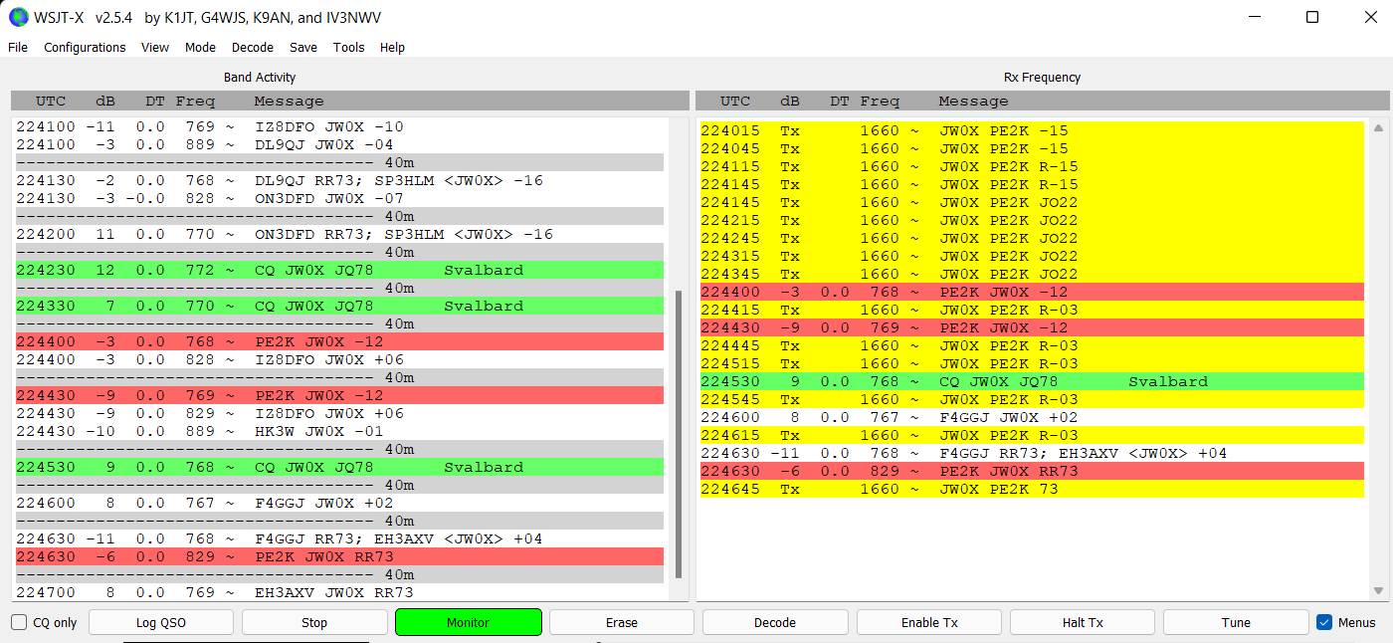Image resolution: width=1393 pixels, height=643 pixels.
Task: Select 224630 PE2K JW0X RR73 in Rx Frequency
Action: (1032, 471)
